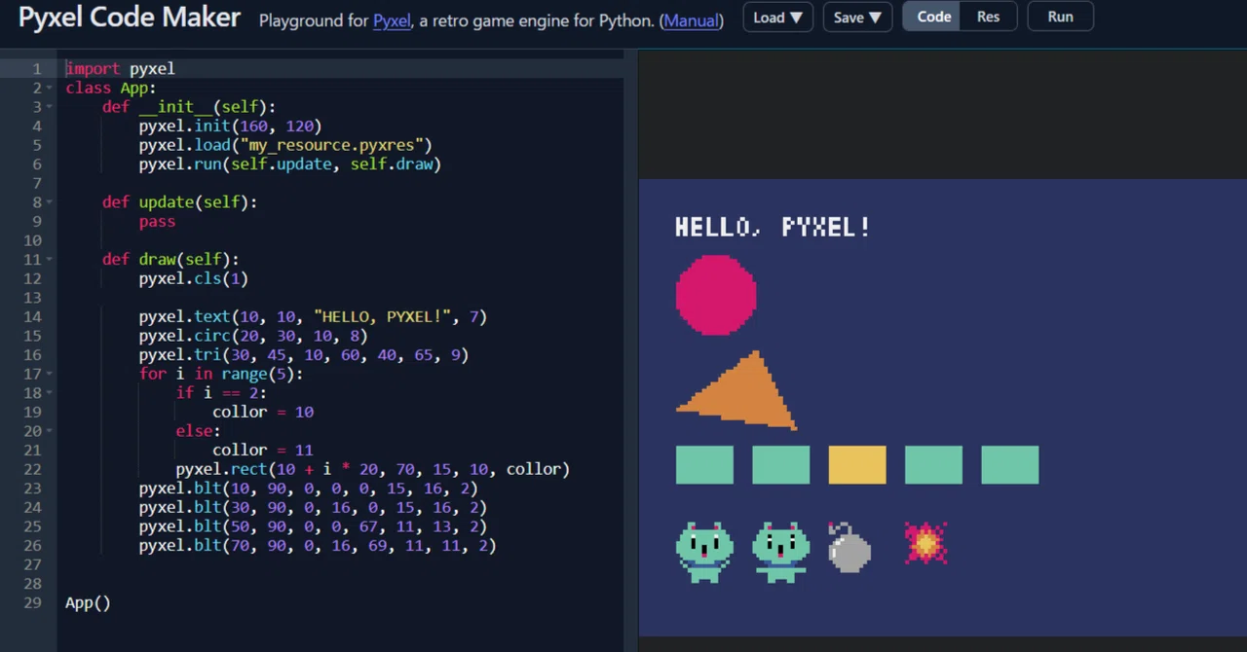Collapse the else block fold arrow
Image resolution: width=1247 pixels, height=652 pixels.
50,431
